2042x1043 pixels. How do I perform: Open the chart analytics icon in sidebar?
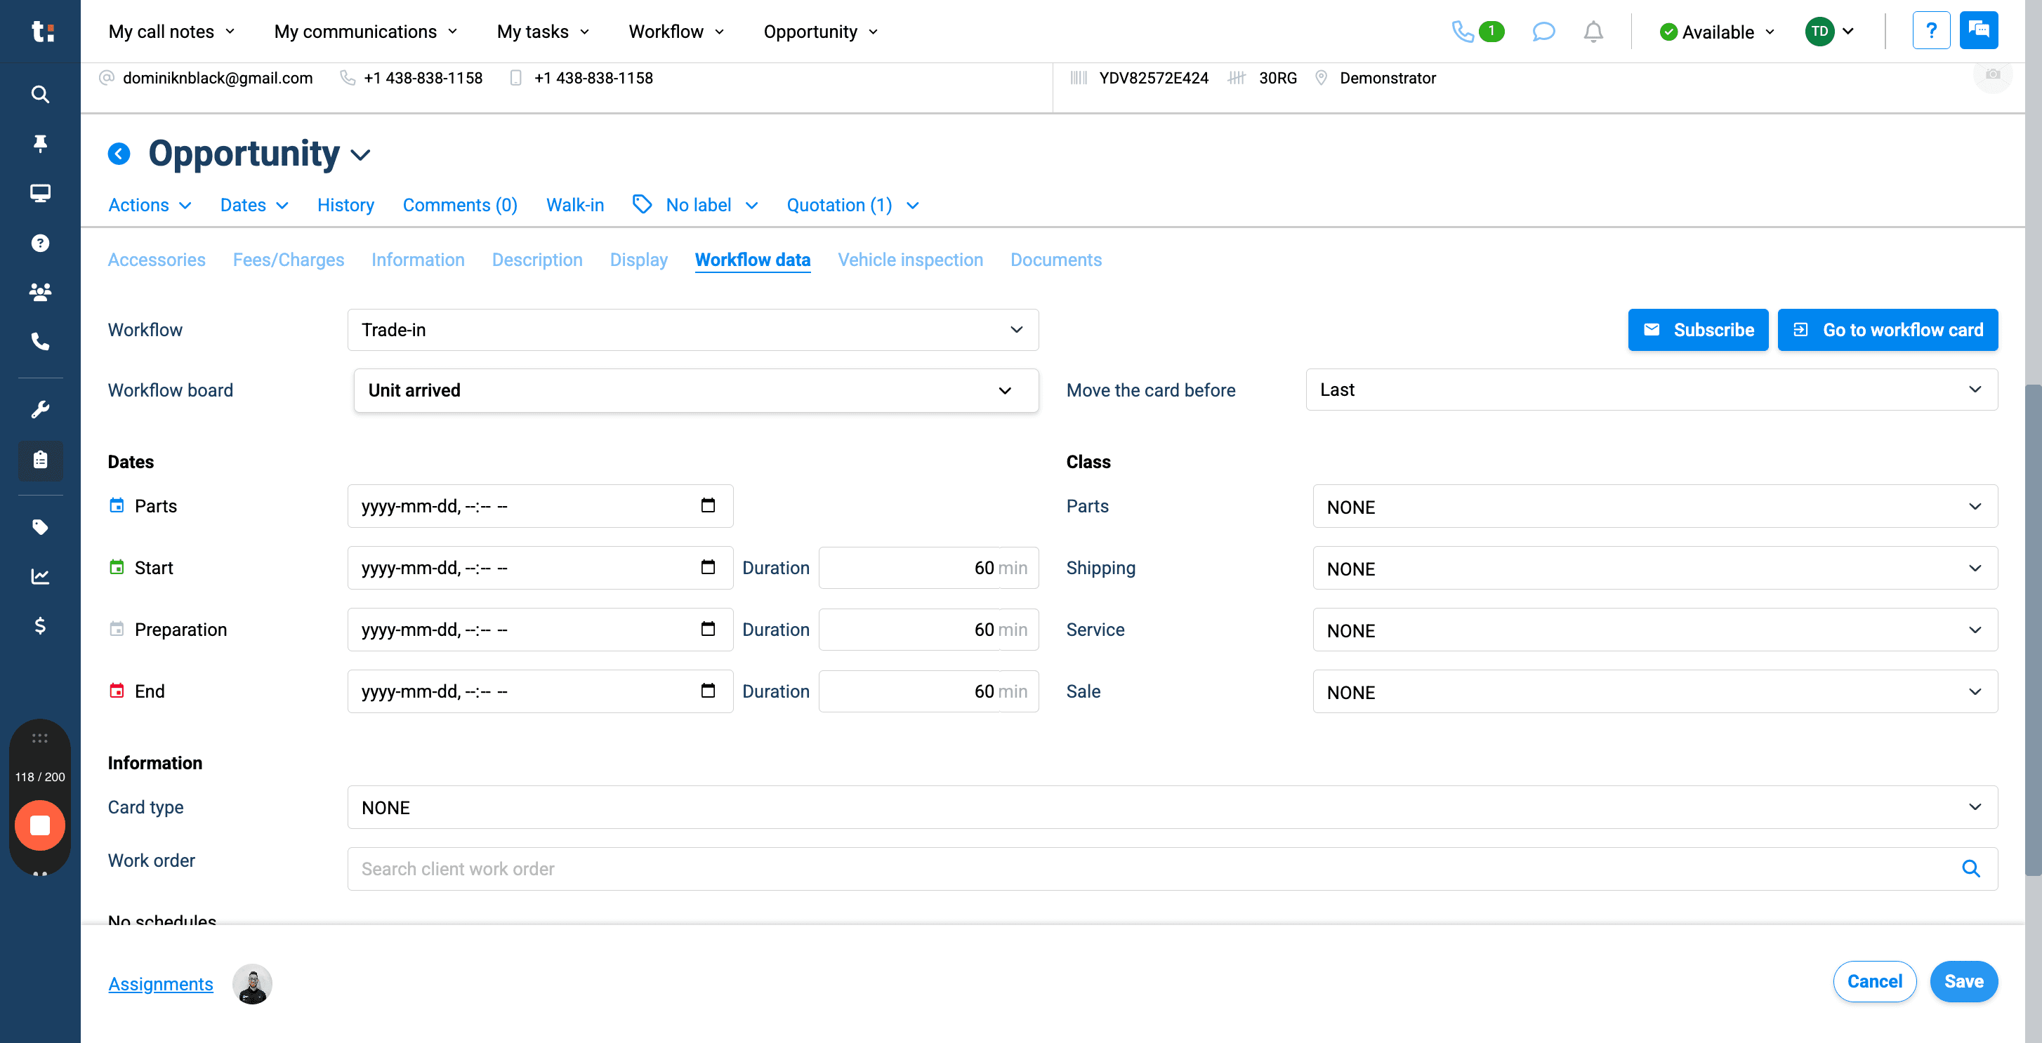[x=39, y=576]
